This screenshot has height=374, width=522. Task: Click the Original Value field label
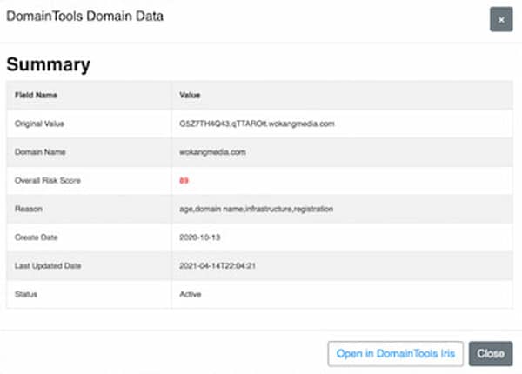(x=39, y=124)
